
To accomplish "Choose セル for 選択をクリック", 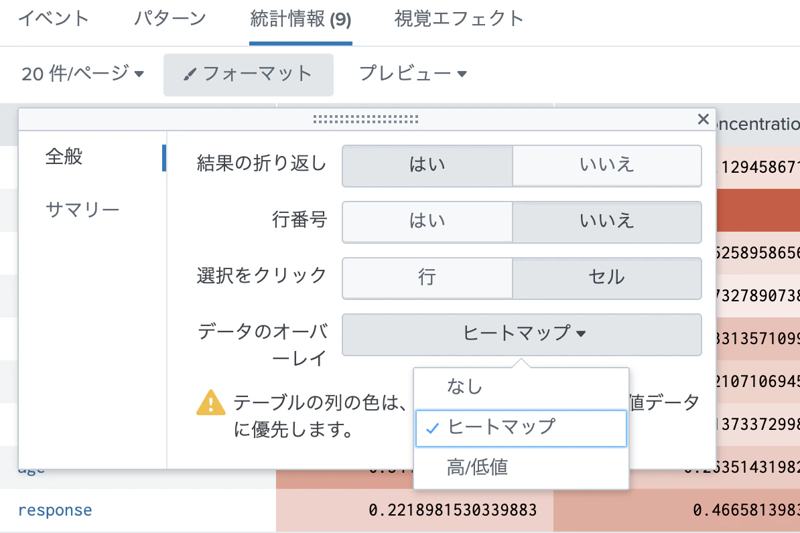I will pos(607,278).
